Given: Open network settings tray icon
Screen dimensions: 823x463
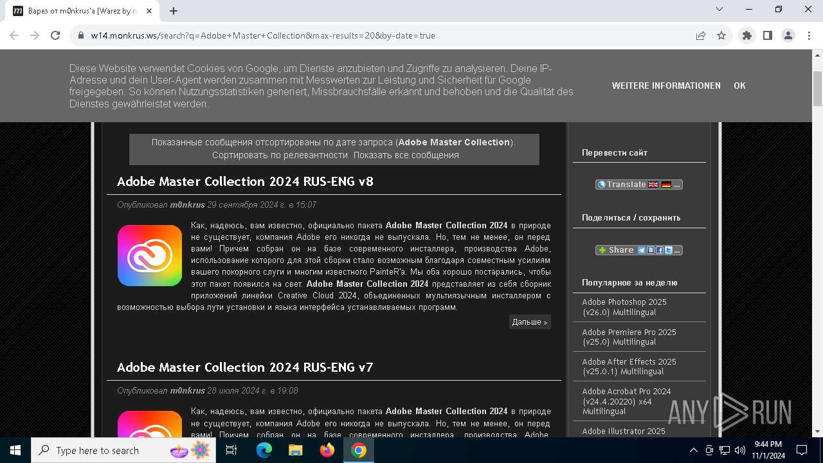Looking at the screenshot, I should (x=725, y=450).
